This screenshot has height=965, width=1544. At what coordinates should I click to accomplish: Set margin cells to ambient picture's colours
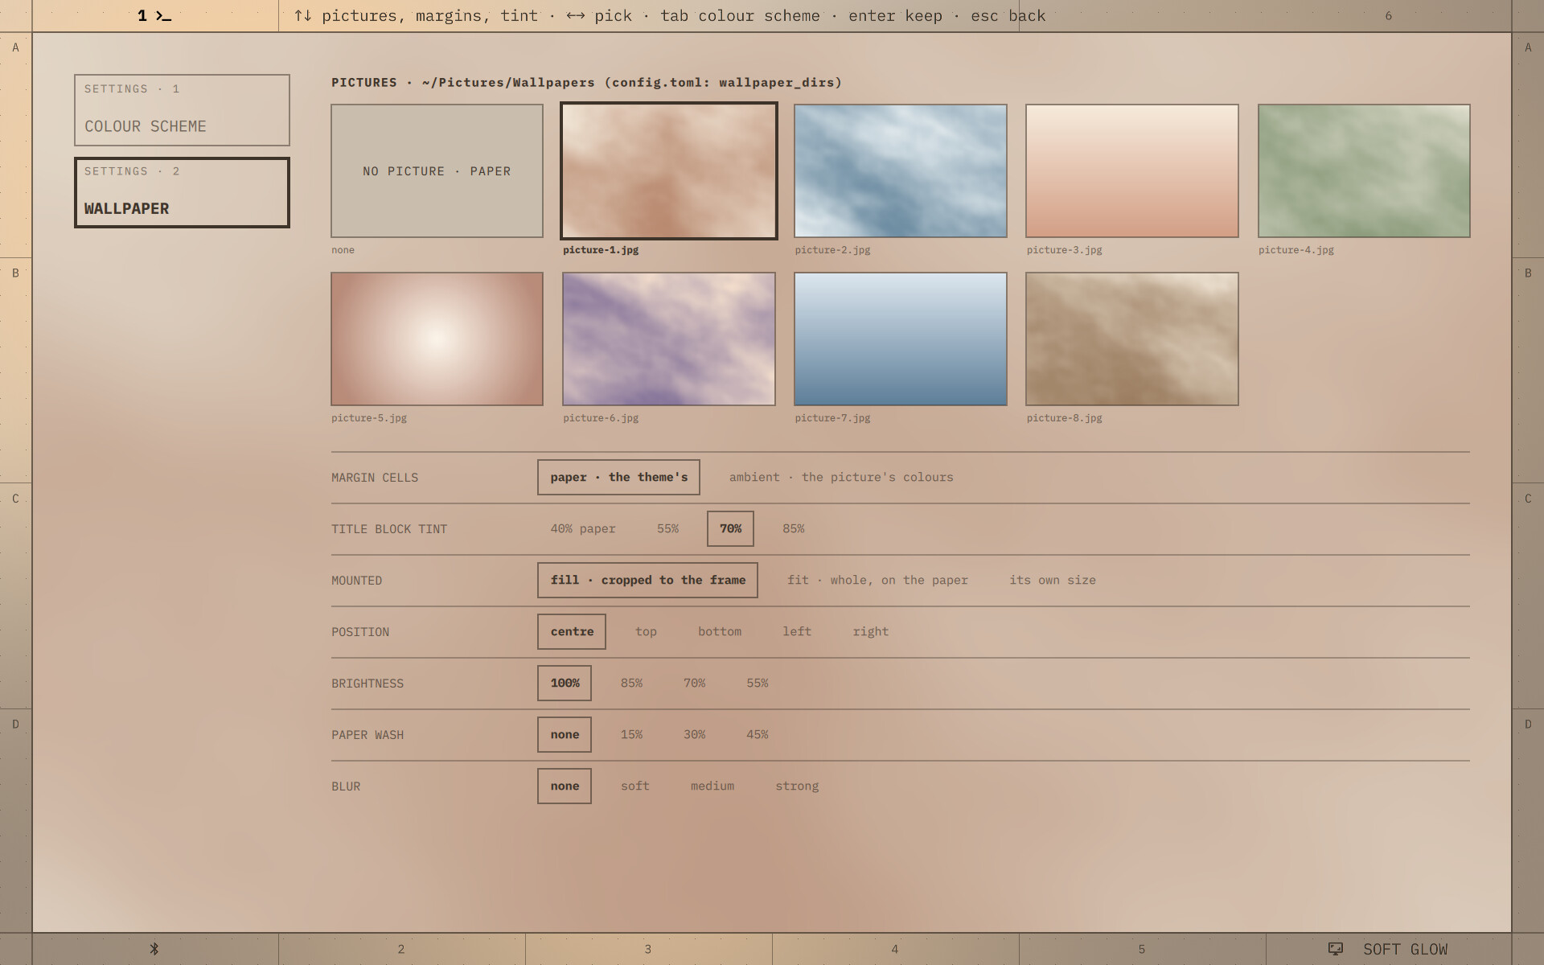point(841,477)
